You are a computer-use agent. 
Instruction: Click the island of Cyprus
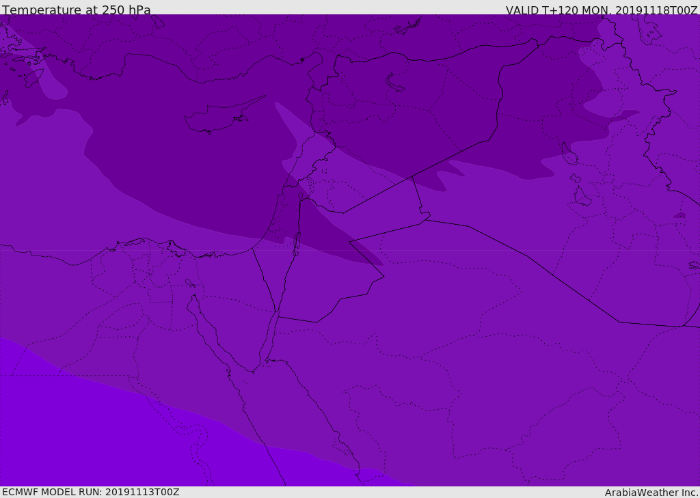pyautogui.click(x=219, y=119)
